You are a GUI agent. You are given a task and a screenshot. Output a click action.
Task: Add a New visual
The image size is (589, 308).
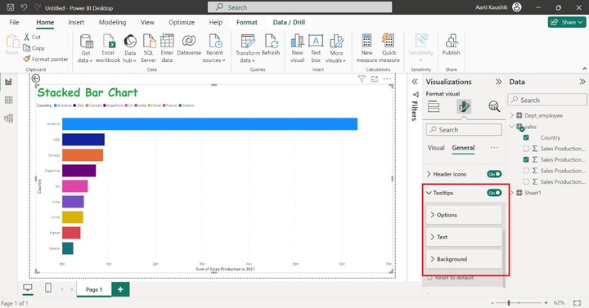(297, 48)
